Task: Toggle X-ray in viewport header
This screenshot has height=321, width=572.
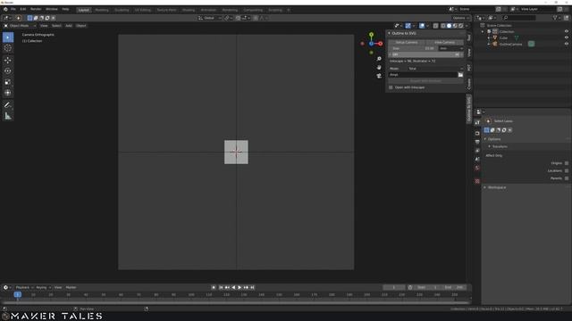Action: coord(435,26)
